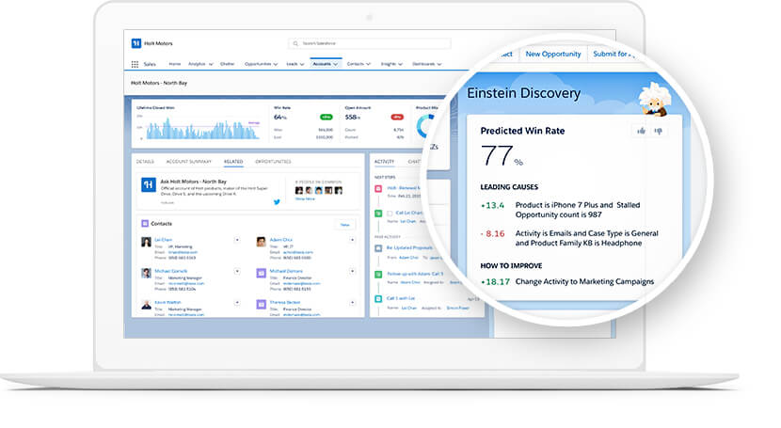Tick the Call Lei Chen task checkbox
781x428 pixels.
coord(390,214)
